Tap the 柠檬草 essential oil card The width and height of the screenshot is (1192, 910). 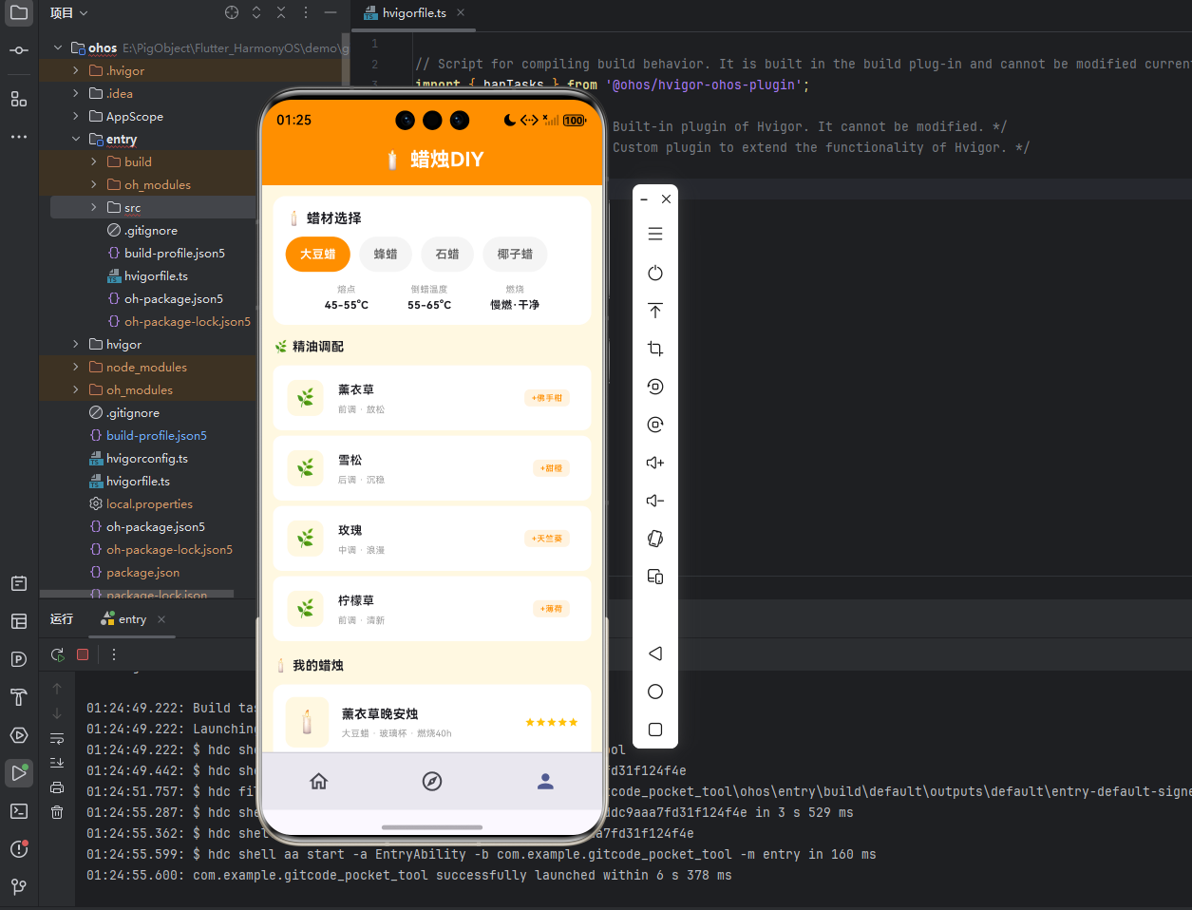432,609
